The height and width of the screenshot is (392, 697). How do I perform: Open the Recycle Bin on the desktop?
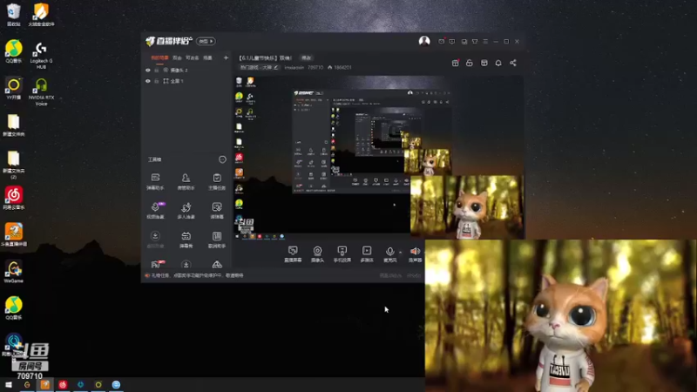click(x=14, y=14)
